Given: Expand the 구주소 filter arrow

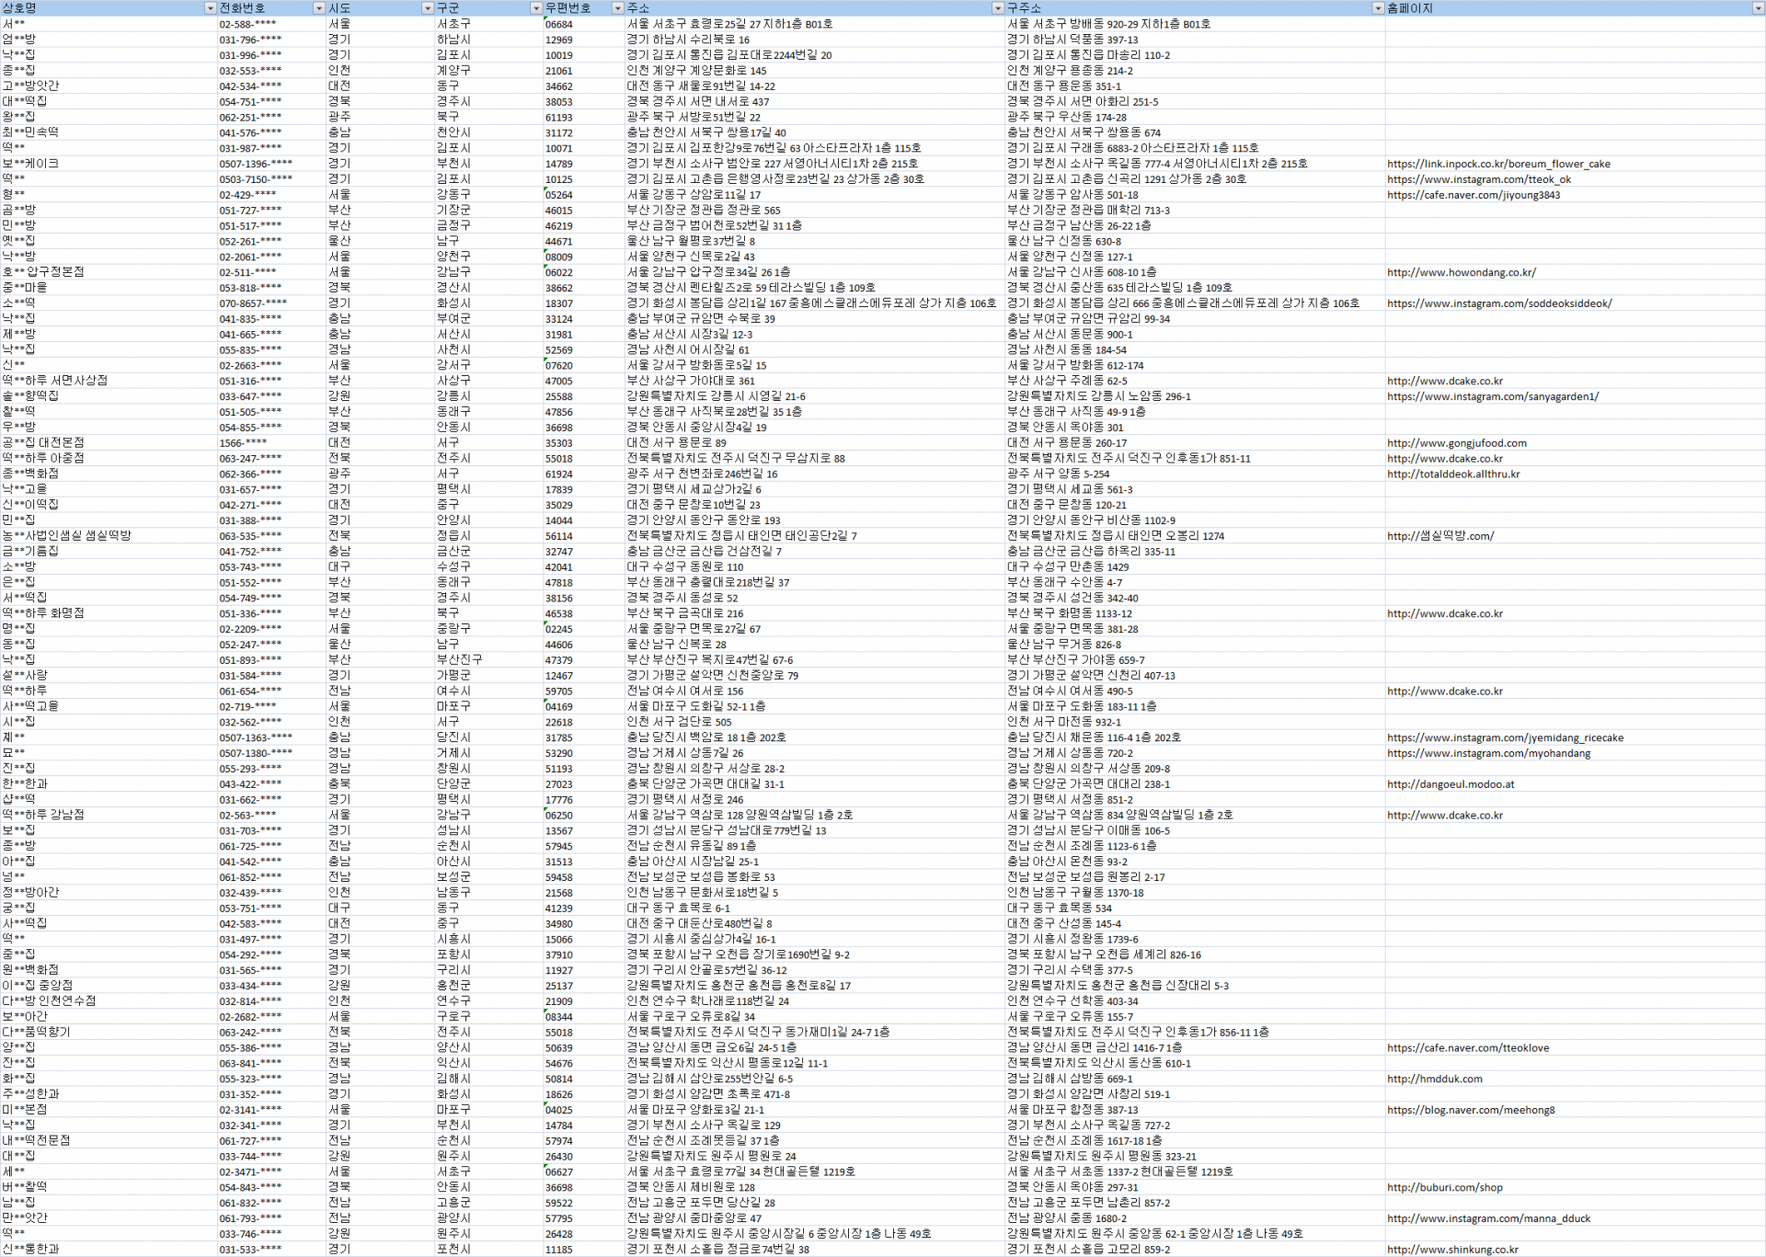Looking at the screenshot, I should (x=1377, y=8).
